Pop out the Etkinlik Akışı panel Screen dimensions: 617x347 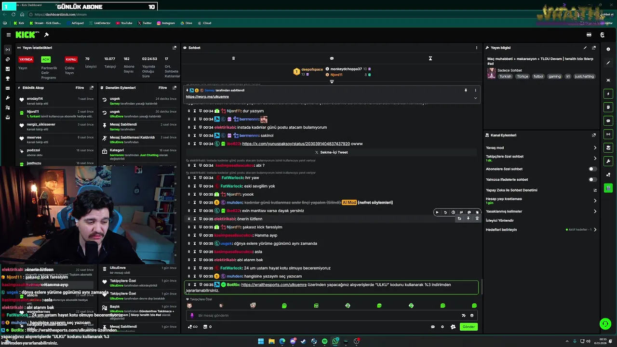tap(92, 88)
